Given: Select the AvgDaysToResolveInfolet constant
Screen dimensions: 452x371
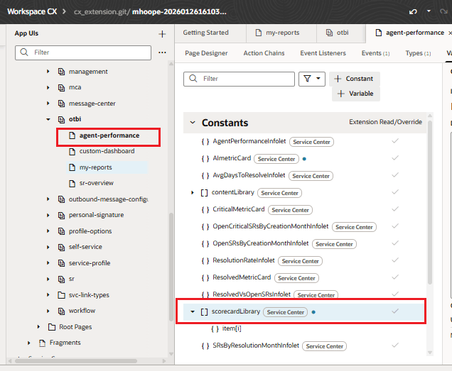Looking at the screenshot, I should point(249,175).
